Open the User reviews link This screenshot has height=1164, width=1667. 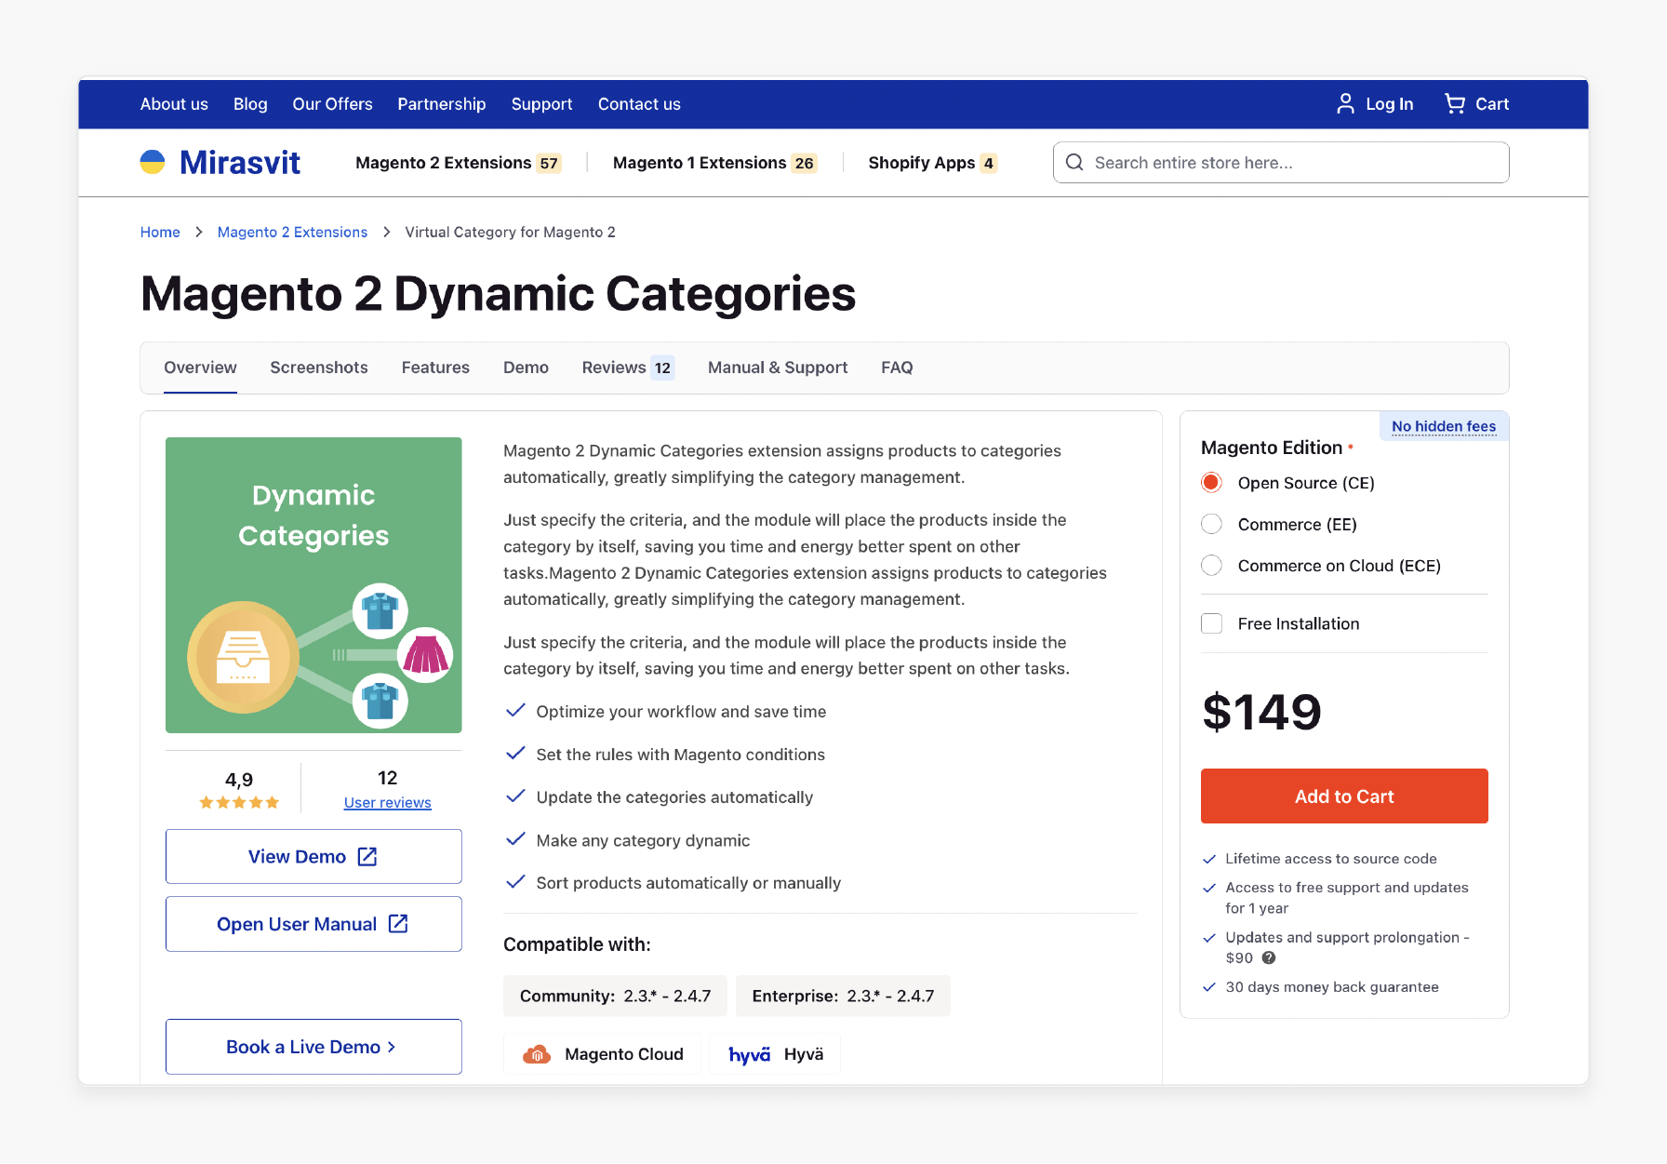[387, 802]
